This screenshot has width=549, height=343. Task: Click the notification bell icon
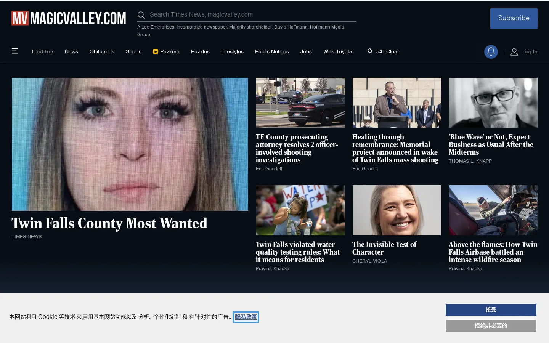[x=491, y=52]
